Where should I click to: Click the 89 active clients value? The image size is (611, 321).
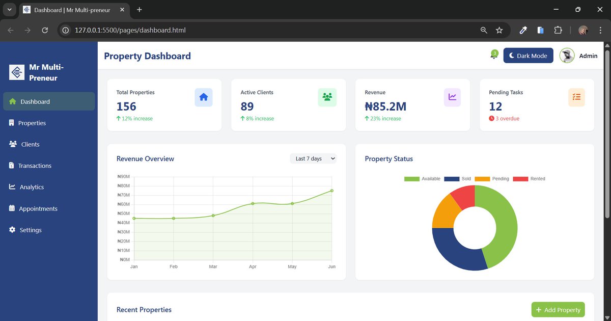point(247,106)
